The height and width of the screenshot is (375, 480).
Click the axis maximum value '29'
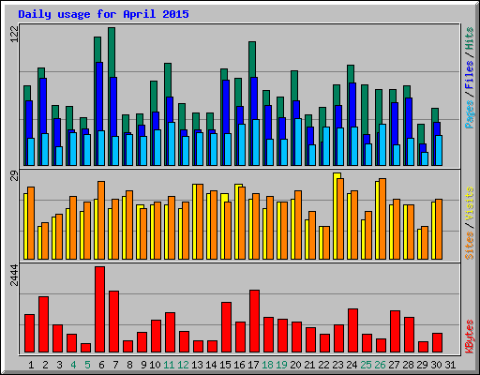[x=14, y=176]
